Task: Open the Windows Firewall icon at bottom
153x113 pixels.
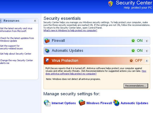Action: [x=82, y=103]
